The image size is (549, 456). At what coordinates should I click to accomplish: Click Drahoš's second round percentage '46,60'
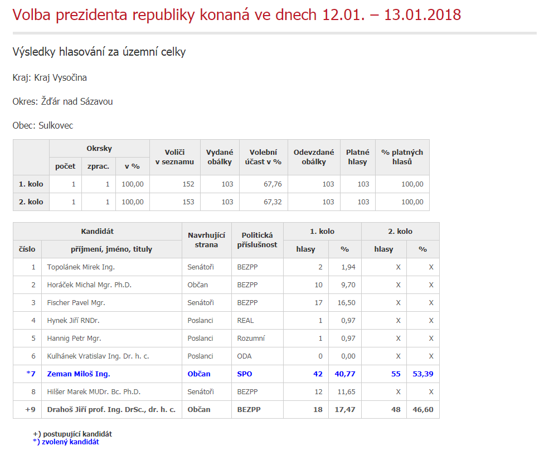click(423, 409)
